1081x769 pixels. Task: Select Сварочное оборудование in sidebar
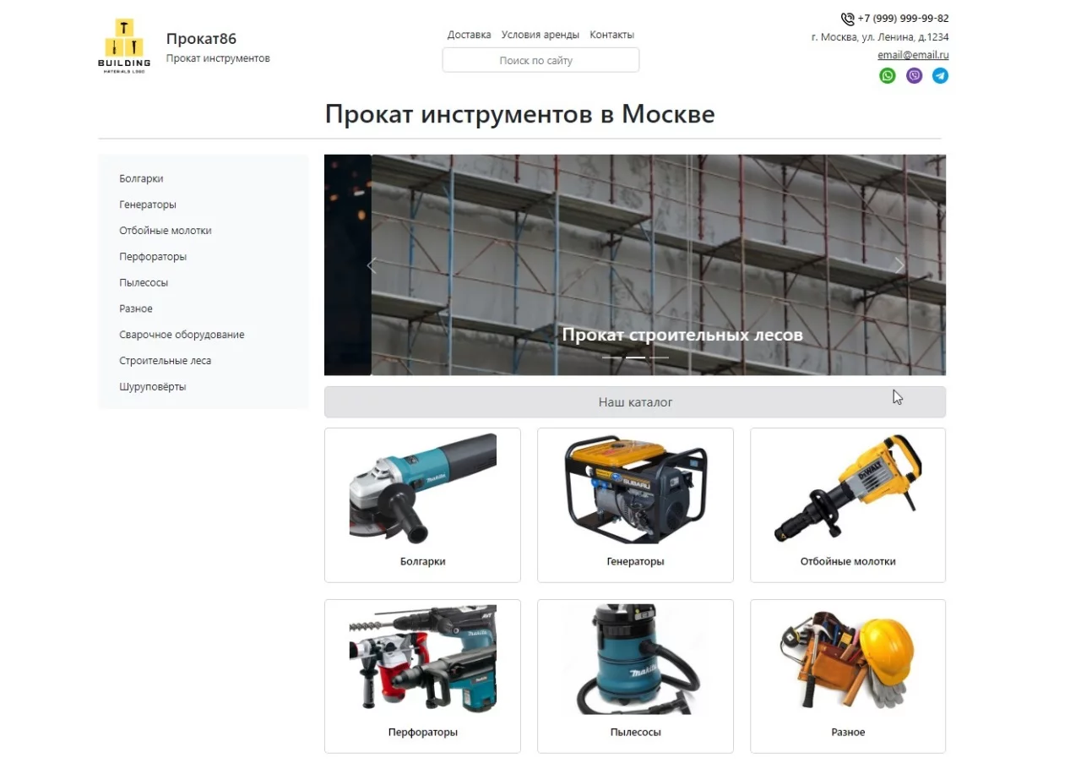pyautogui.click(x=182, y=335)
